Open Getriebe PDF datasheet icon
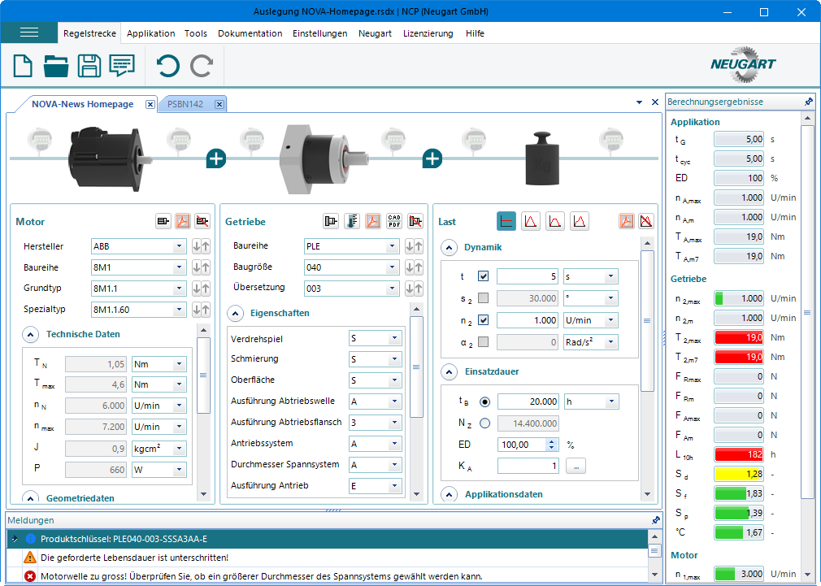Screen dimensions: 821x586 point(373,222)
